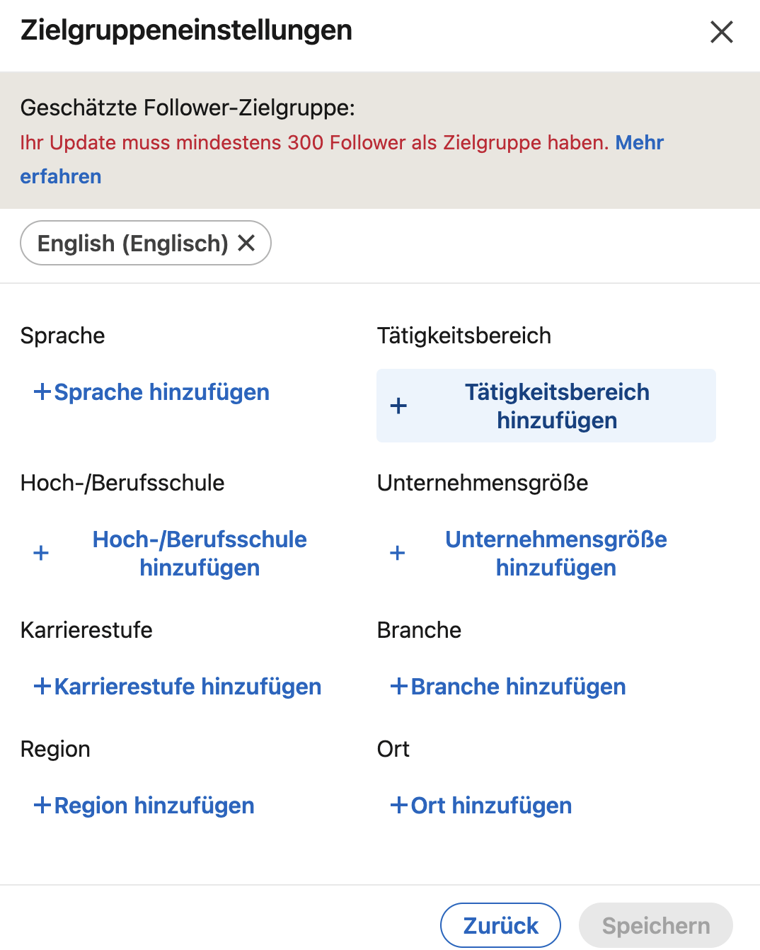Choose Unternehmensgröße hinzufügen text

coord(556,553)
